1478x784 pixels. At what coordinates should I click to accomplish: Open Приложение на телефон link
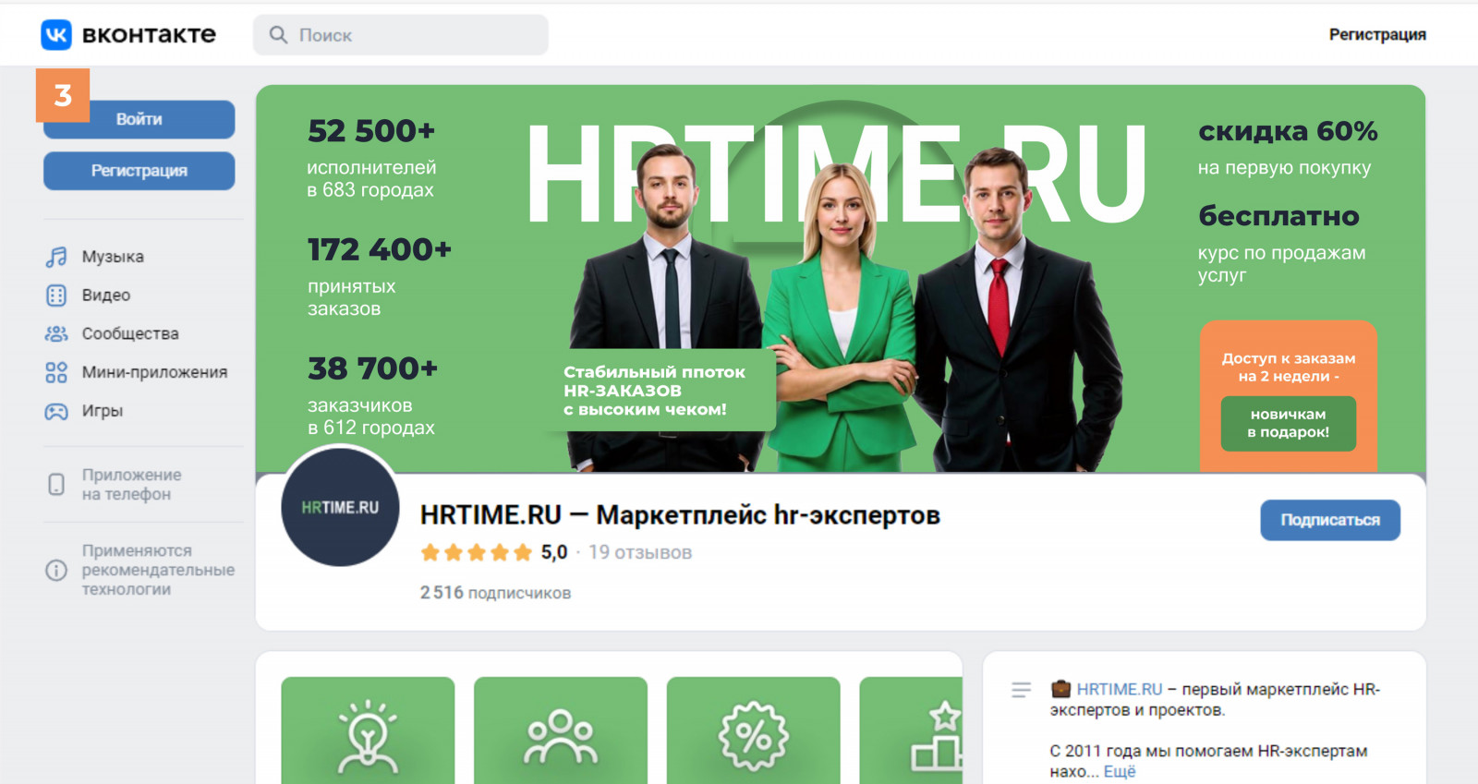point(132,485)
